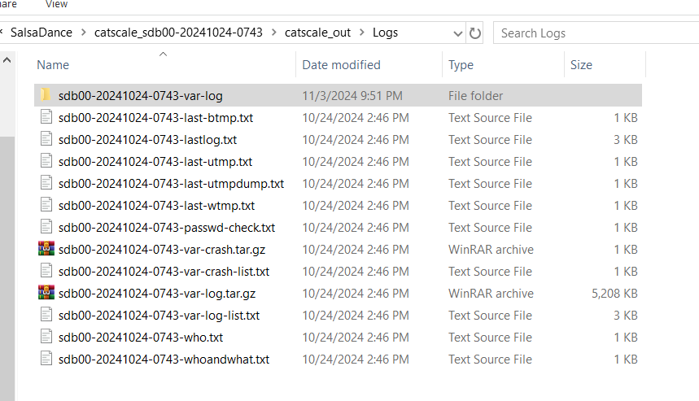Image resolution: width=699 pixels, height=401 pixels.
Task: Click the WinRAR icon for var-log.tar.gz
Action: (x=46, y=294)
